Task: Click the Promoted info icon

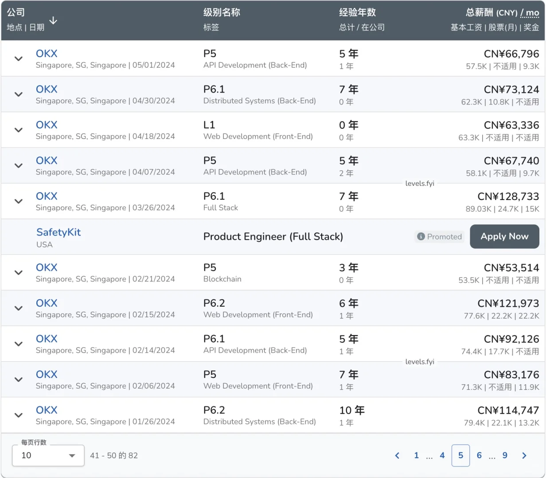Action: pyautogui.click(x=421, y=237)
